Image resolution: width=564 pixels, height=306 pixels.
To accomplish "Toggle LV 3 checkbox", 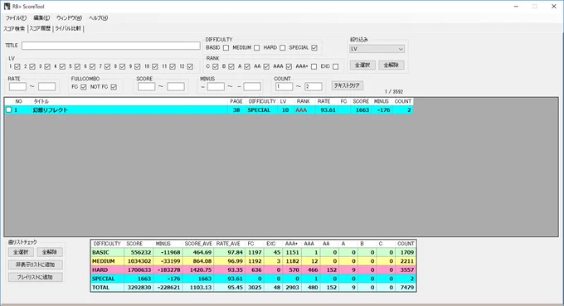I will 47,66.
